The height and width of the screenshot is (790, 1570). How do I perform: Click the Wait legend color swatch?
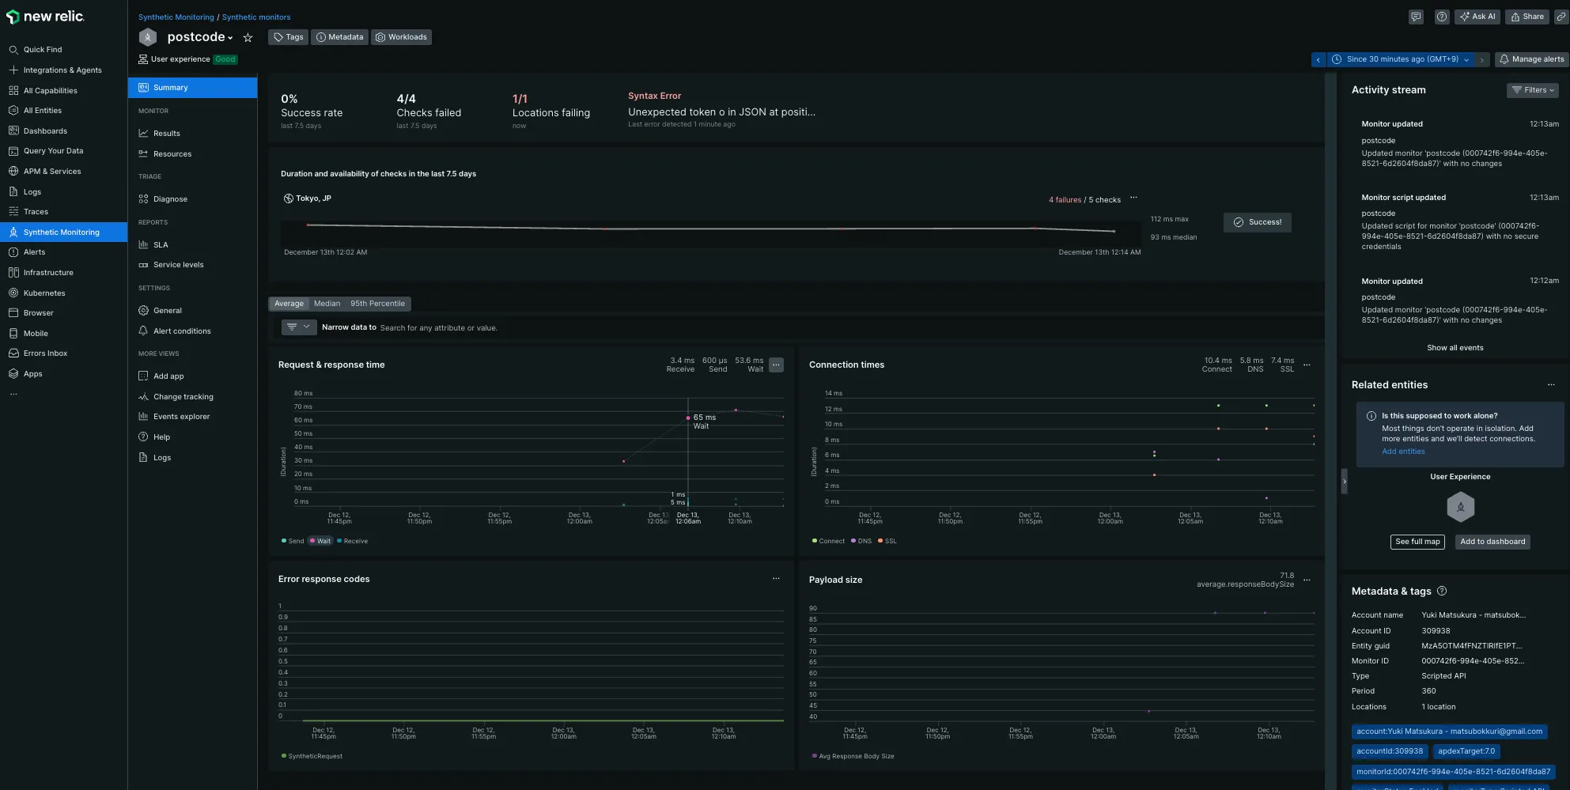coord(313,542)
